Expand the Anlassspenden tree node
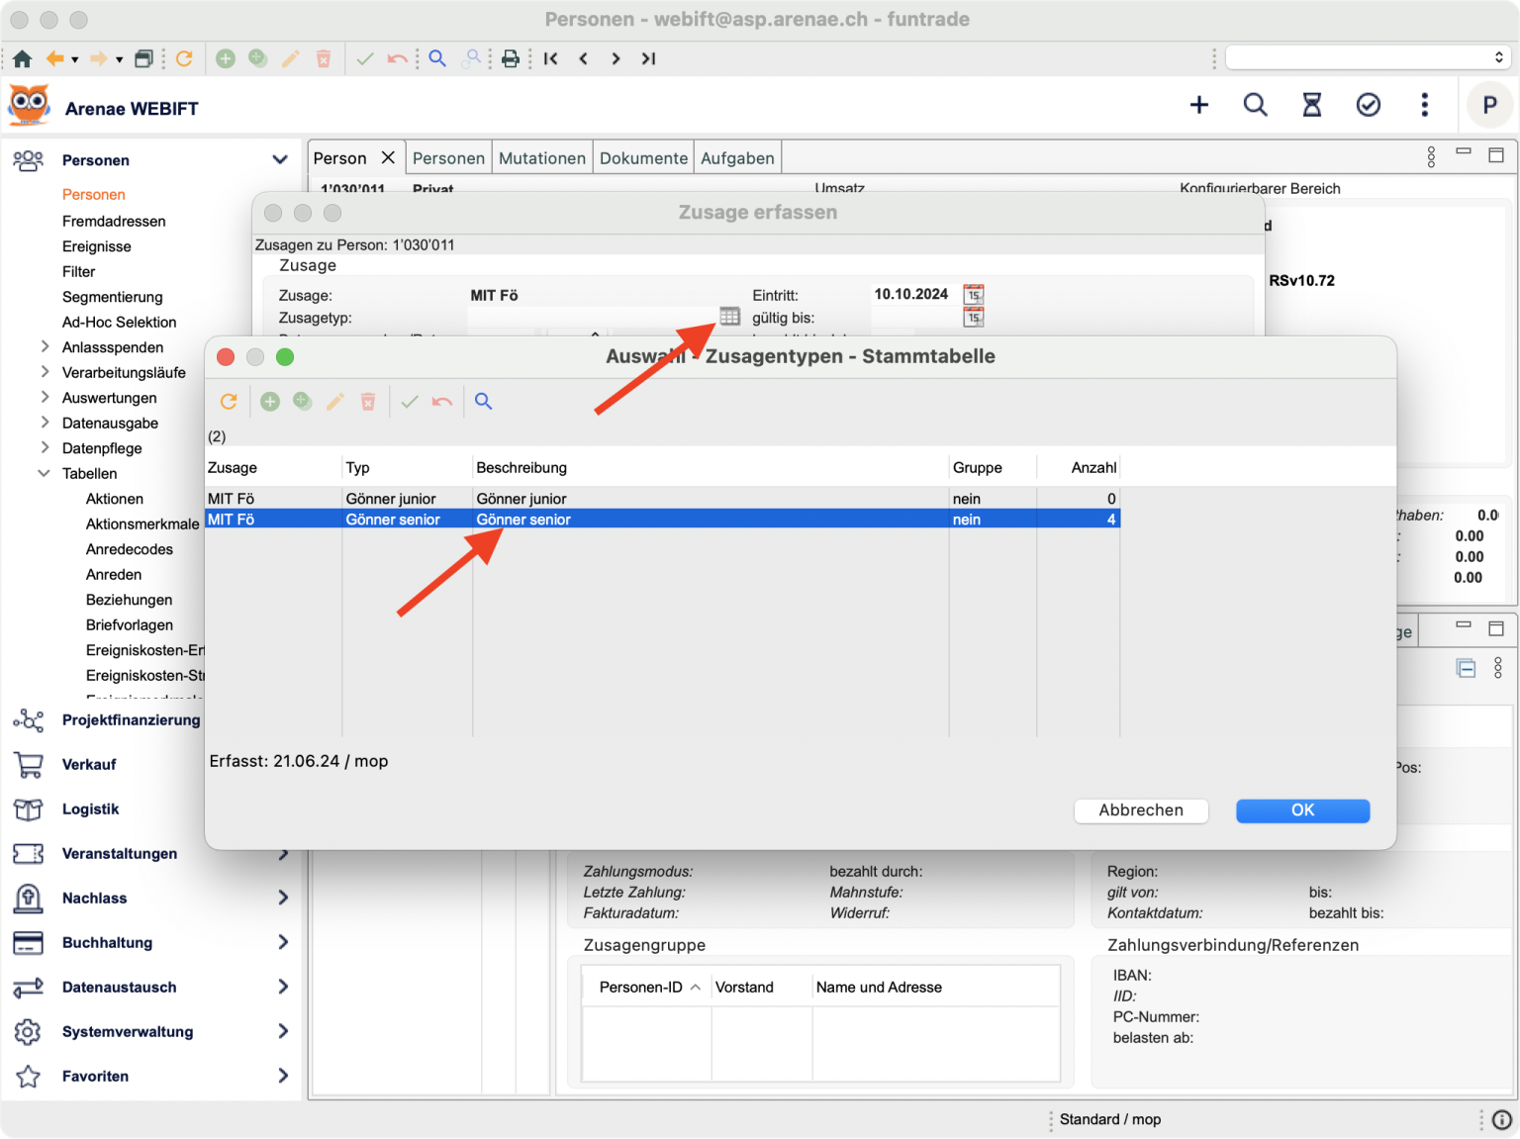Screen dimensions: 1520x1139 point(45,346)
